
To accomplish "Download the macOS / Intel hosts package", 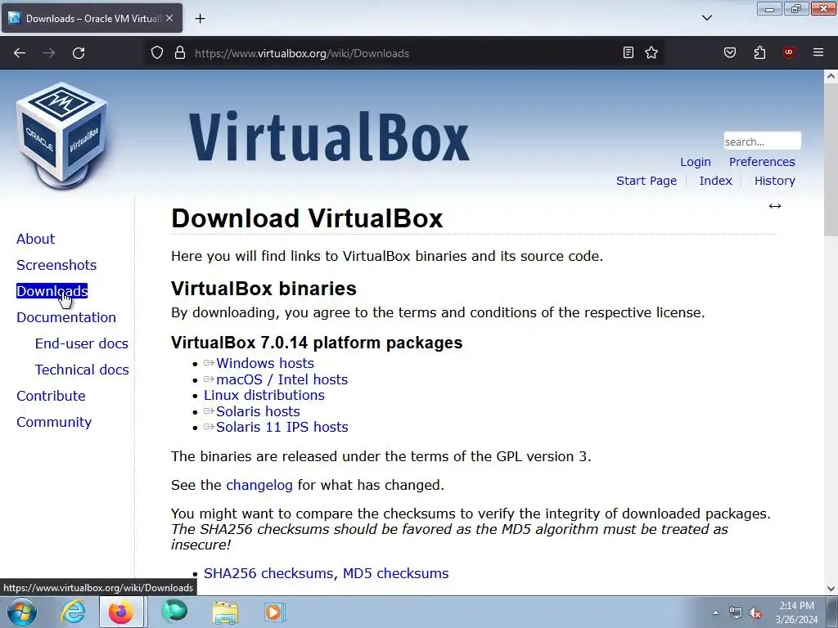I will click(x=282, y=379).
